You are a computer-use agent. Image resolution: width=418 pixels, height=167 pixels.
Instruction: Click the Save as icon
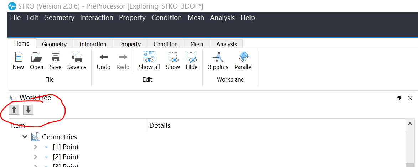(77, 57)
